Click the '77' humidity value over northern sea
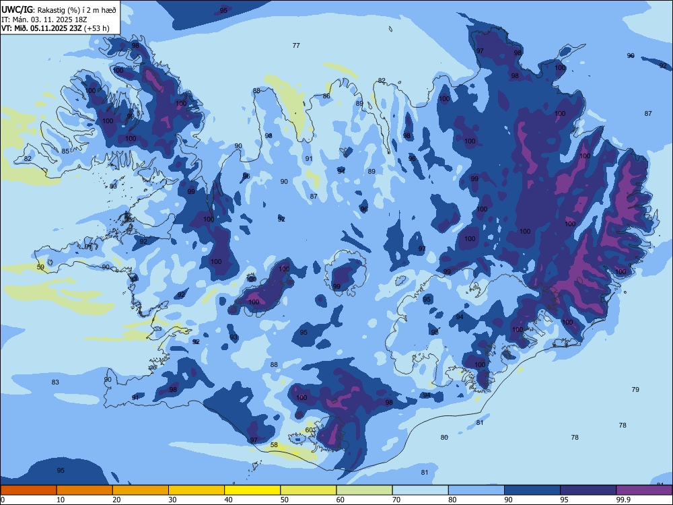The image size is (673, 505). point(296,46)
